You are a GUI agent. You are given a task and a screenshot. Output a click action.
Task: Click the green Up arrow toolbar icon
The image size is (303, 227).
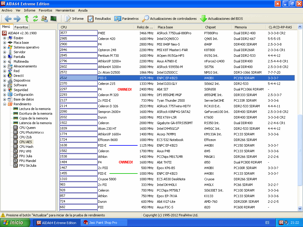tap(27, 19)
